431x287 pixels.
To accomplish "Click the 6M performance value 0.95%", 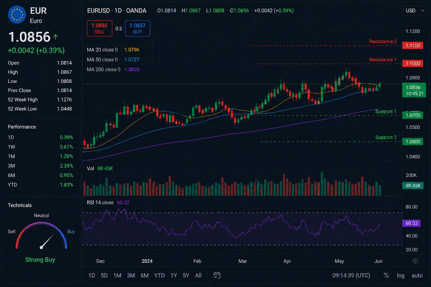I will click(x=67, y=175).
